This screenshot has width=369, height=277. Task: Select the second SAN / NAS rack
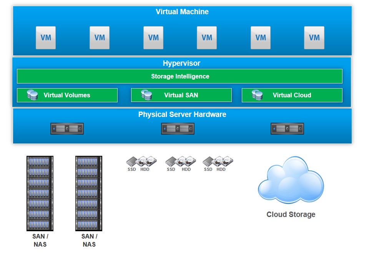[89, 193]
